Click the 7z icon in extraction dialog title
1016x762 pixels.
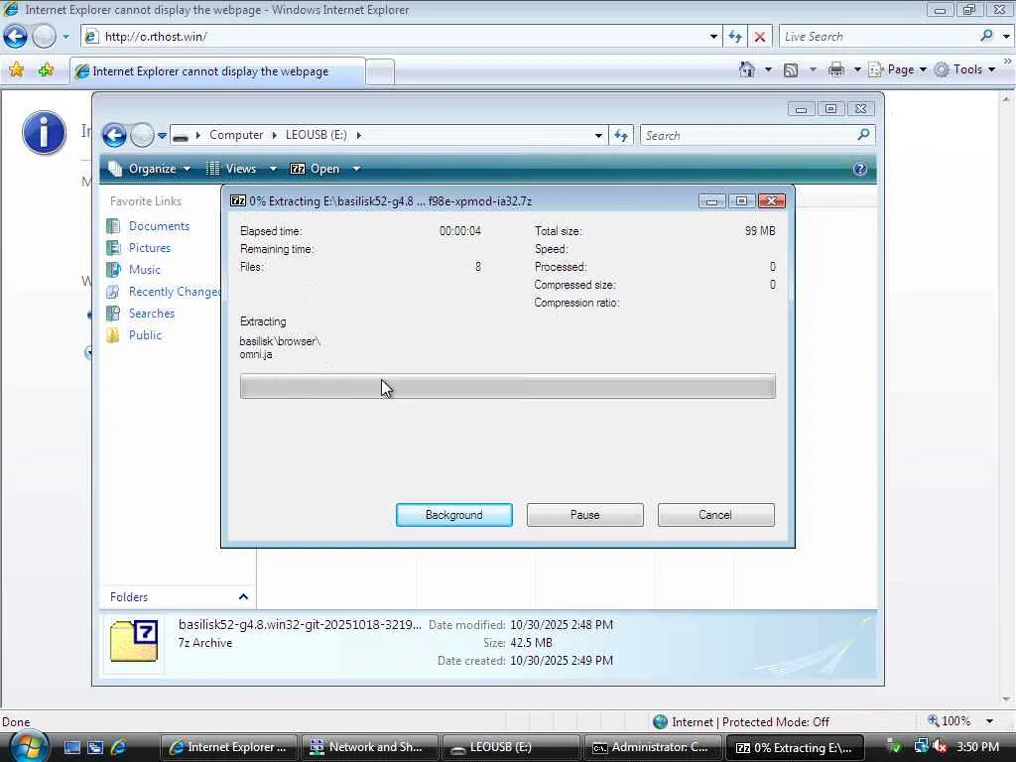[x=238, y=200]
